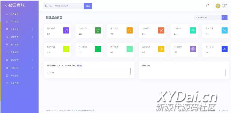Click the blue search button in top bar
This screenshot has height=113, width=231.
[88, 6]
